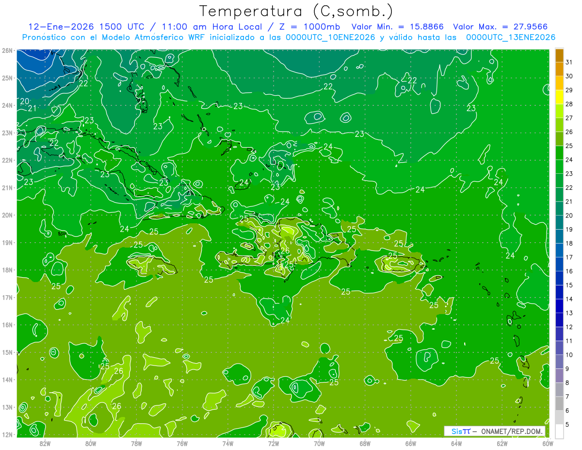Viewport: 582px width, 450px height.
Task: Pick the purple legend swatch between 8 and 9
Action: [x=559, y=375]
